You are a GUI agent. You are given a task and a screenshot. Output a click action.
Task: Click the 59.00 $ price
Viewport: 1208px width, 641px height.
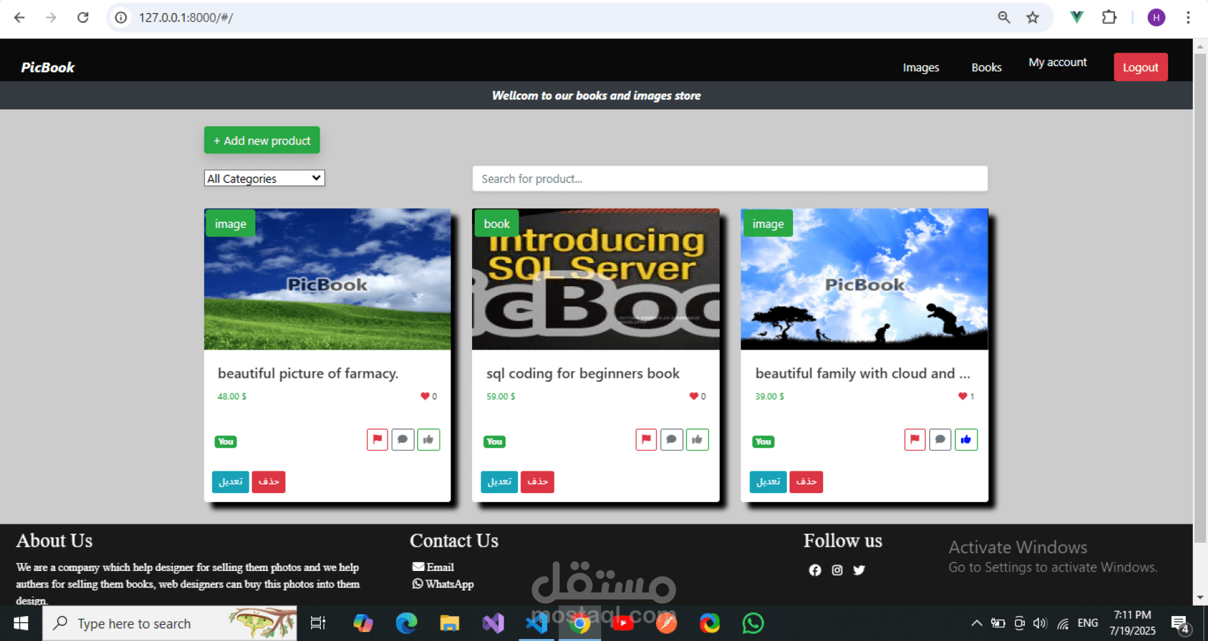[501, 396]
